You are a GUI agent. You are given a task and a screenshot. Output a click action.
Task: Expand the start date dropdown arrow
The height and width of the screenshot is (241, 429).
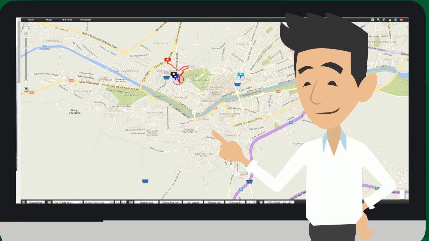[x=80, y=203]
